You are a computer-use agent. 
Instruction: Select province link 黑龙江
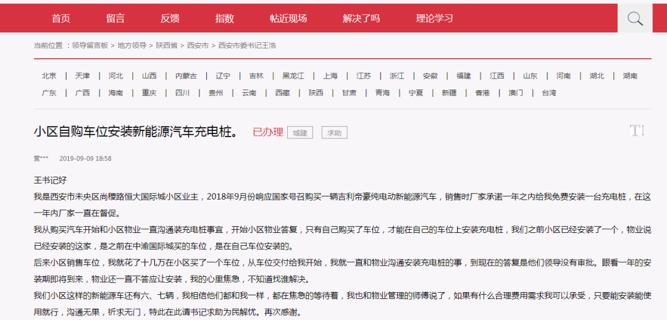point(293,76)
